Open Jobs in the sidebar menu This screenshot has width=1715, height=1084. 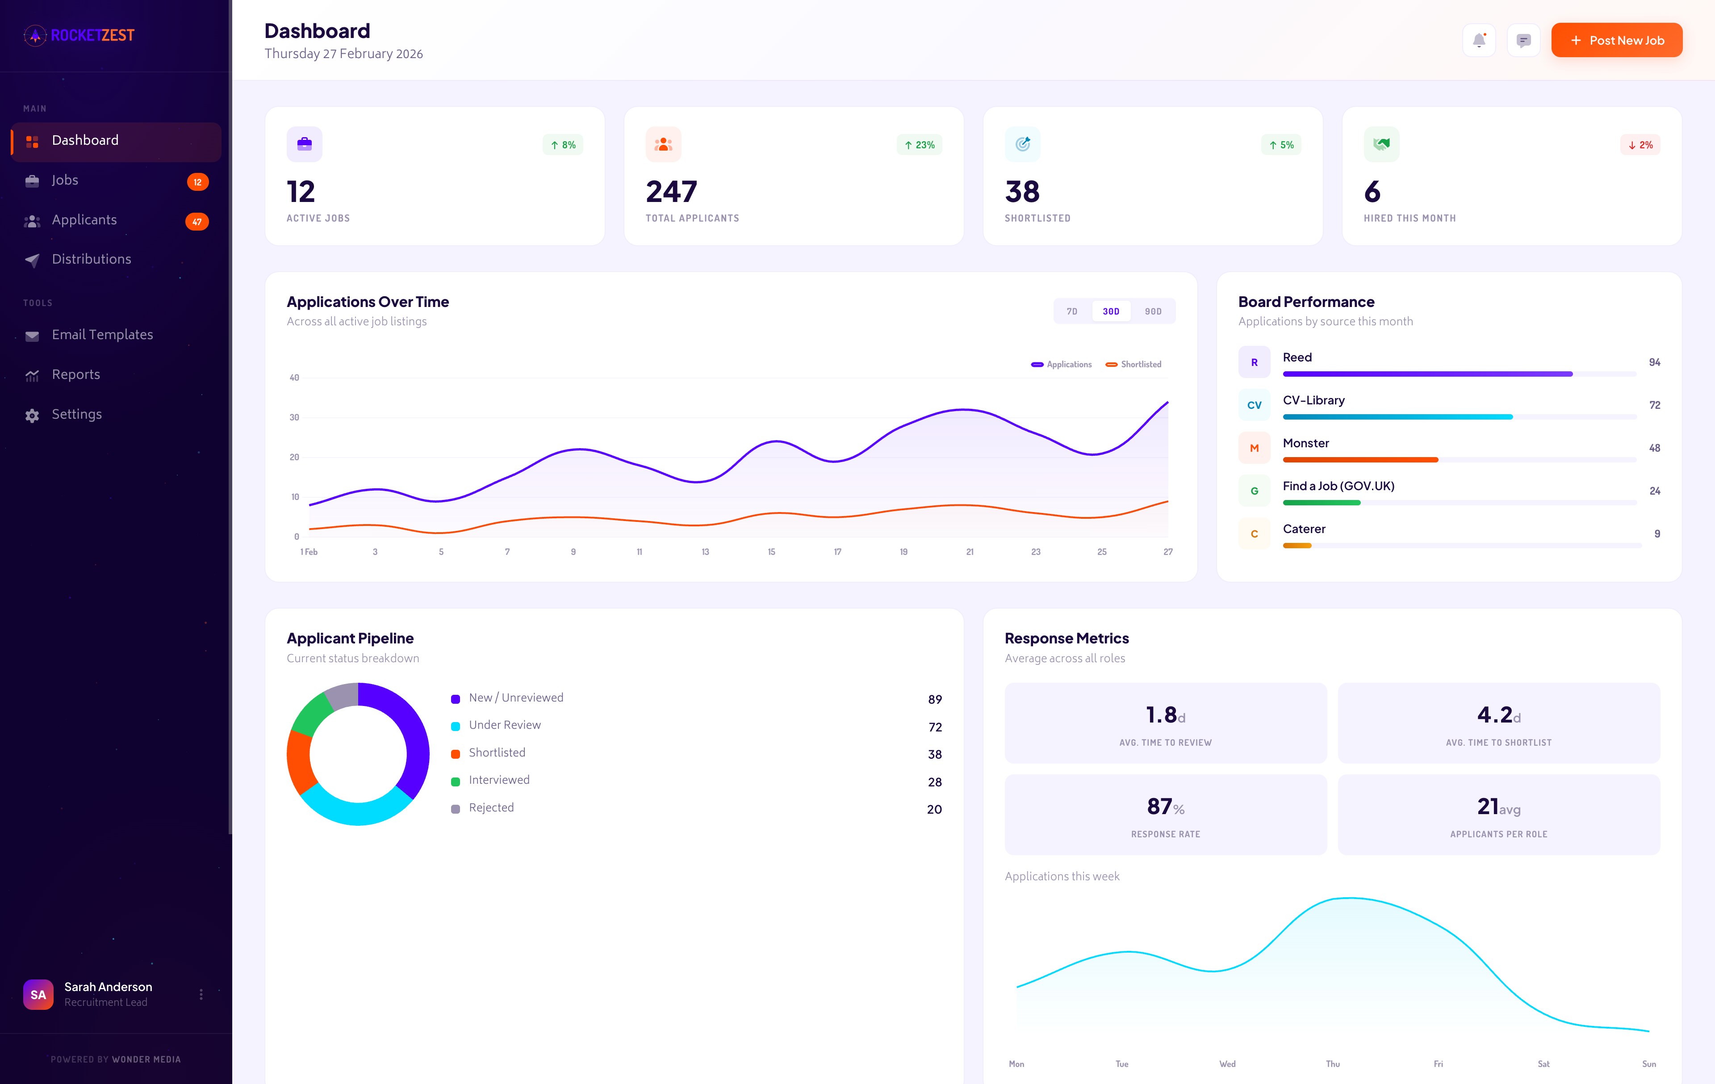click(x=116, y=181)
